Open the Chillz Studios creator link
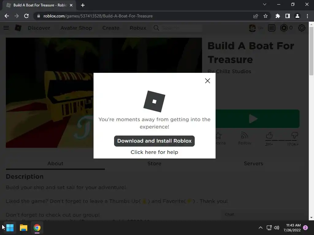The image size is (314, 235). click(x=233, y=71)
